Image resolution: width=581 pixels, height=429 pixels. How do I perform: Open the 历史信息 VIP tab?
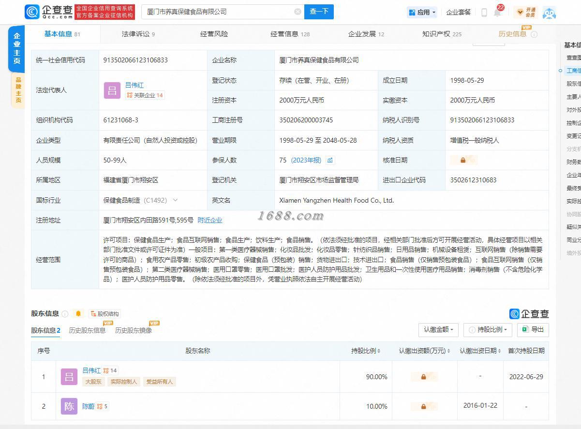tap(512, 34)
